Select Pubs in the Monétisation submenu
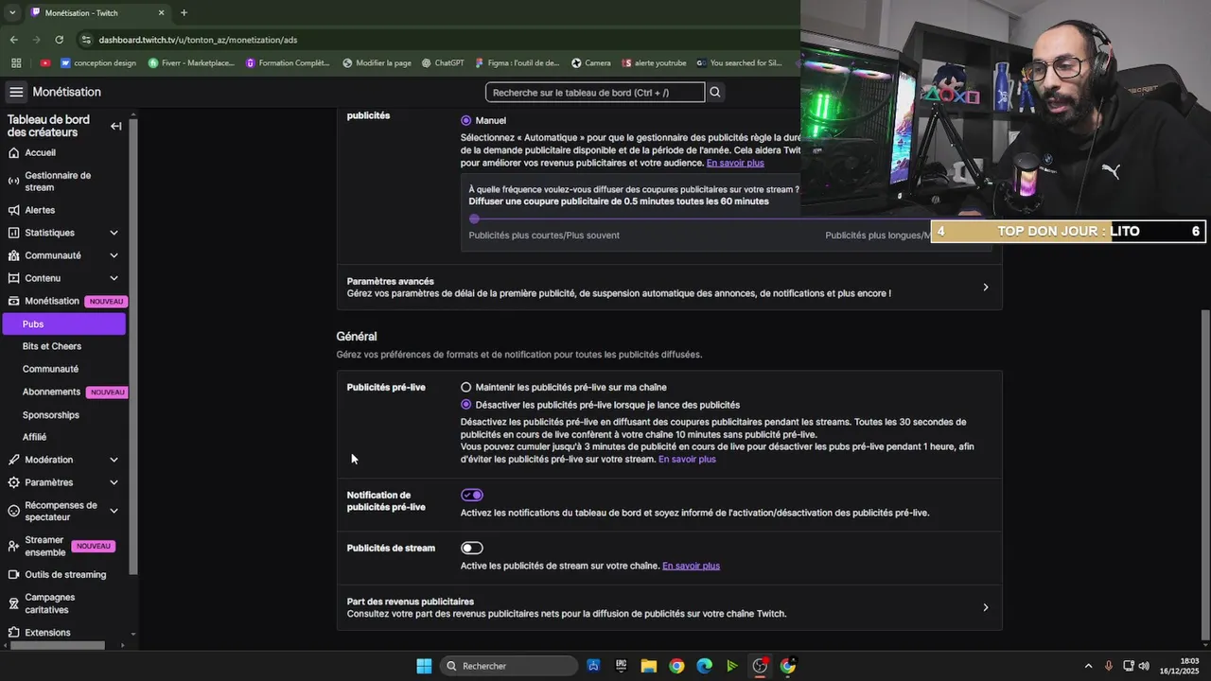The height and width of the screenshot is (681, 1211). (63, 323)
